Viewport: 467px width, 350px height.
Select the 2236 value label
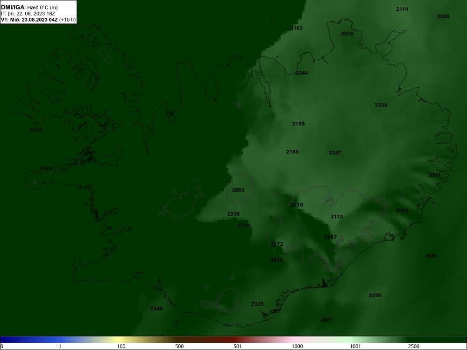[x=233, y=214]
